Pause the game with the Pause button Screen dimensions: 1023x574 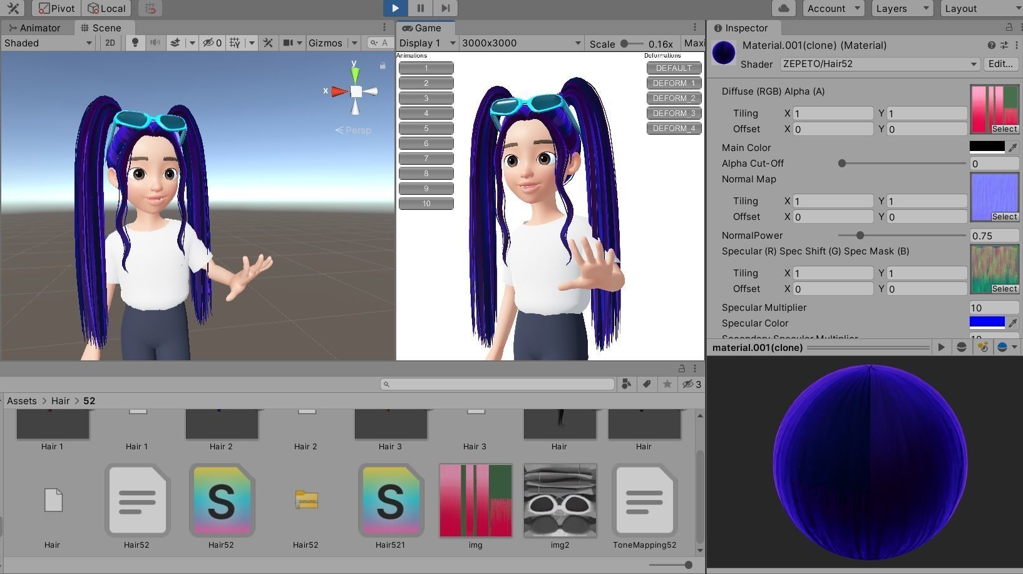[x=420, y=8]
